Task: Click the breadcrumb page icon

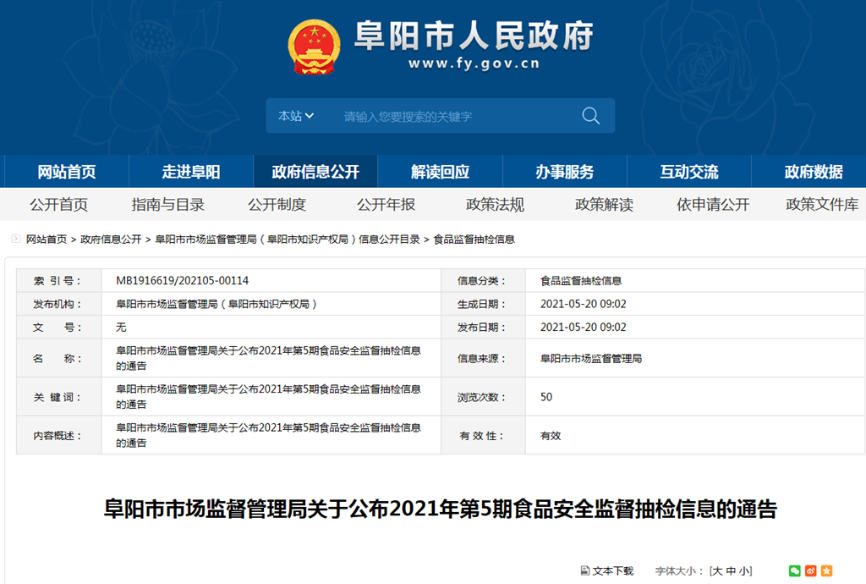Action: [x=16, y=239]
